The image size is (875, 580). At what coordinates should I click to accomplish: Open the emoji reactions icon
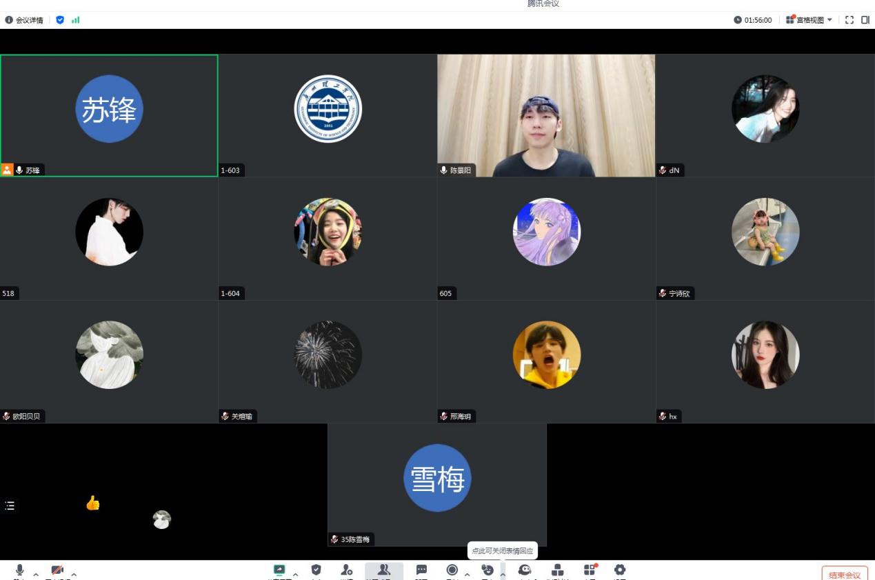tap(487, 570)
